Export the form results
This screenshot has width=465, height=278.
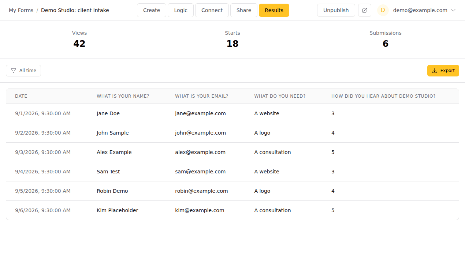pos(443,71)
